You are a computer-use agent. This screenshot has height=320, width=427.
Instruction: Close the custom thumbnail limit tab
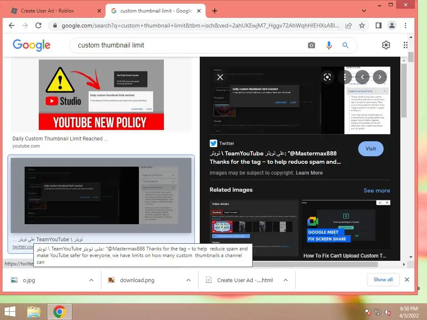[199, 11]
